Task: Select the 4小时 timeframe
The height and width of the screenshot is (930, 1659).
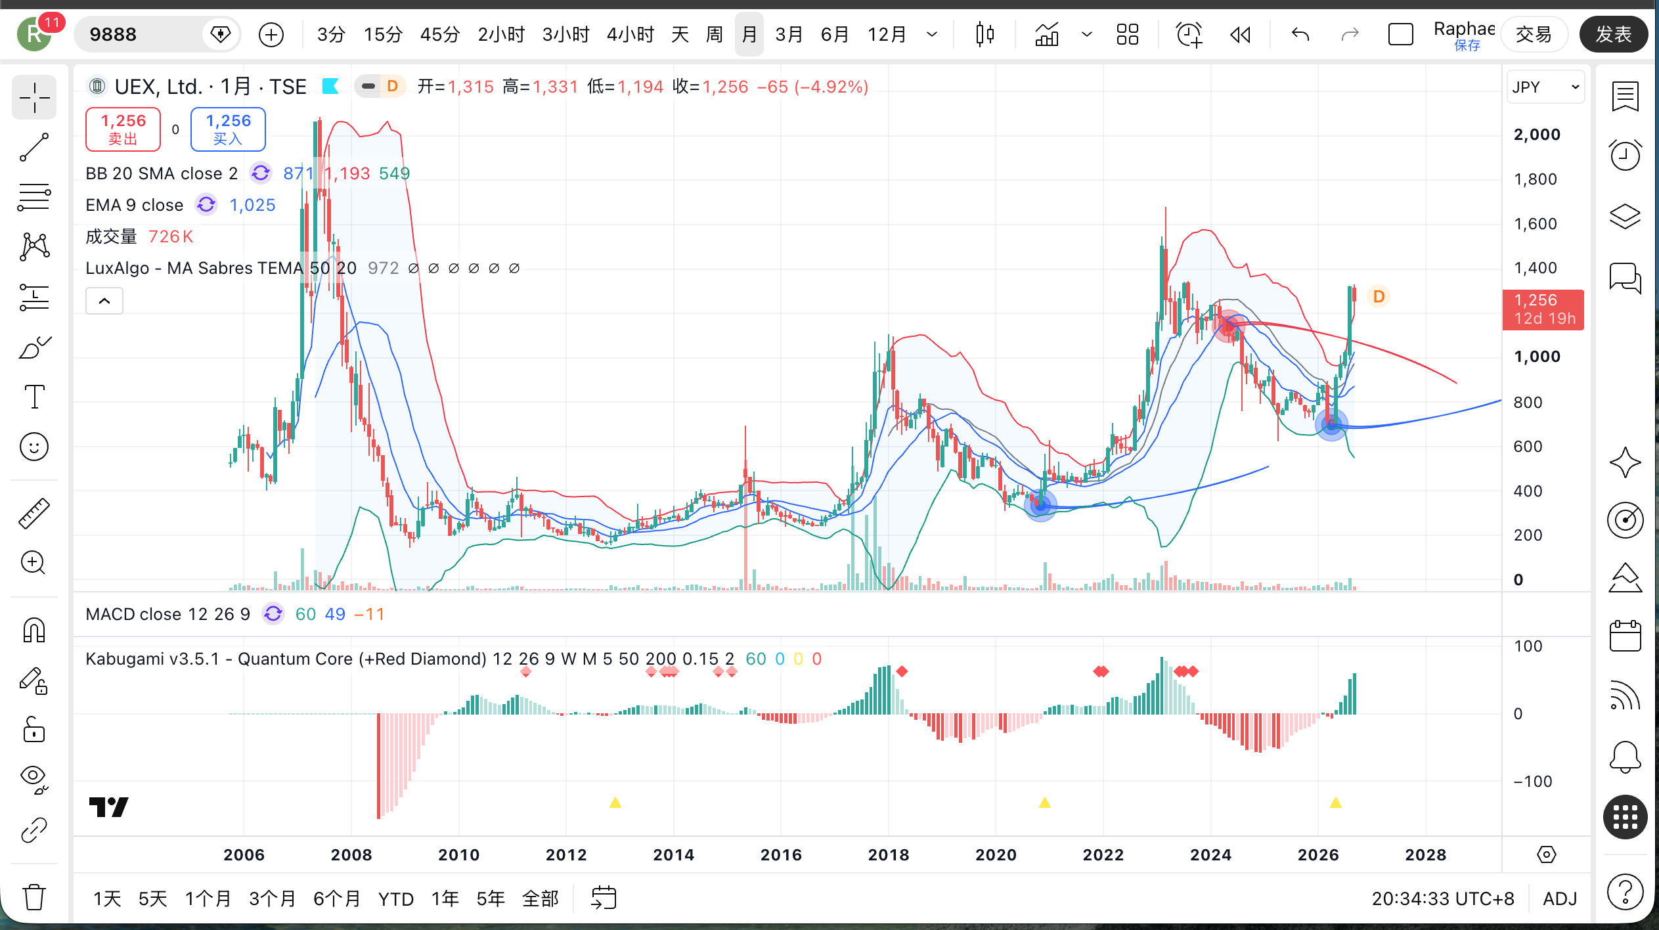Action: 630,34
